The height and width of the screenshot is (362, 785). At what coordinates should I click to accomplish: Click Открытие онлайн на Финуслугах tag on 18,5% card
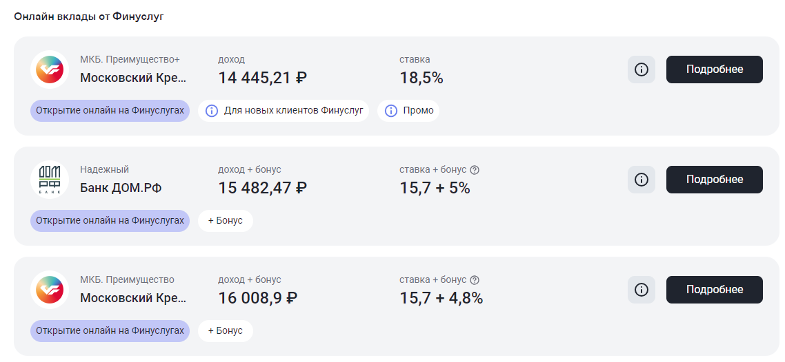110,110
